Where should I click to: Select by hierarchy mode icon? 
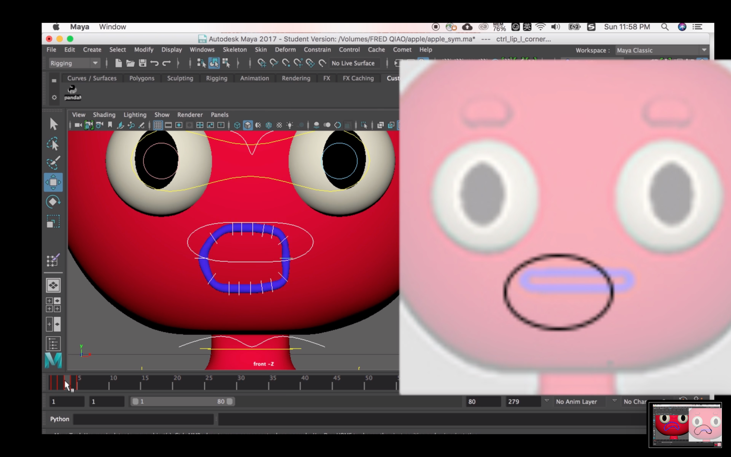click(x=201, y=63)
